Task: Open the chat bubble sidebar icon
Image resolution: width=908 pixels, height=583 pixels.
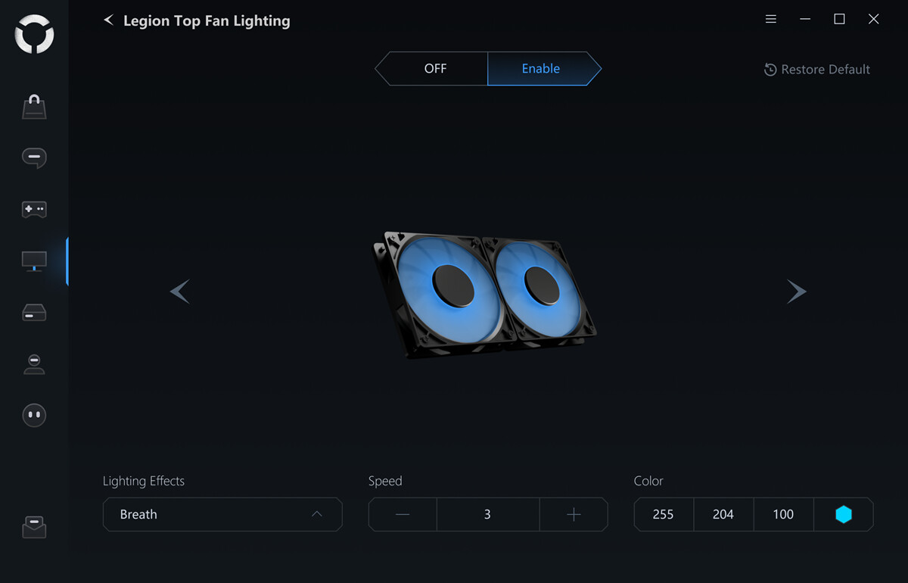Action: click(34, 157)
